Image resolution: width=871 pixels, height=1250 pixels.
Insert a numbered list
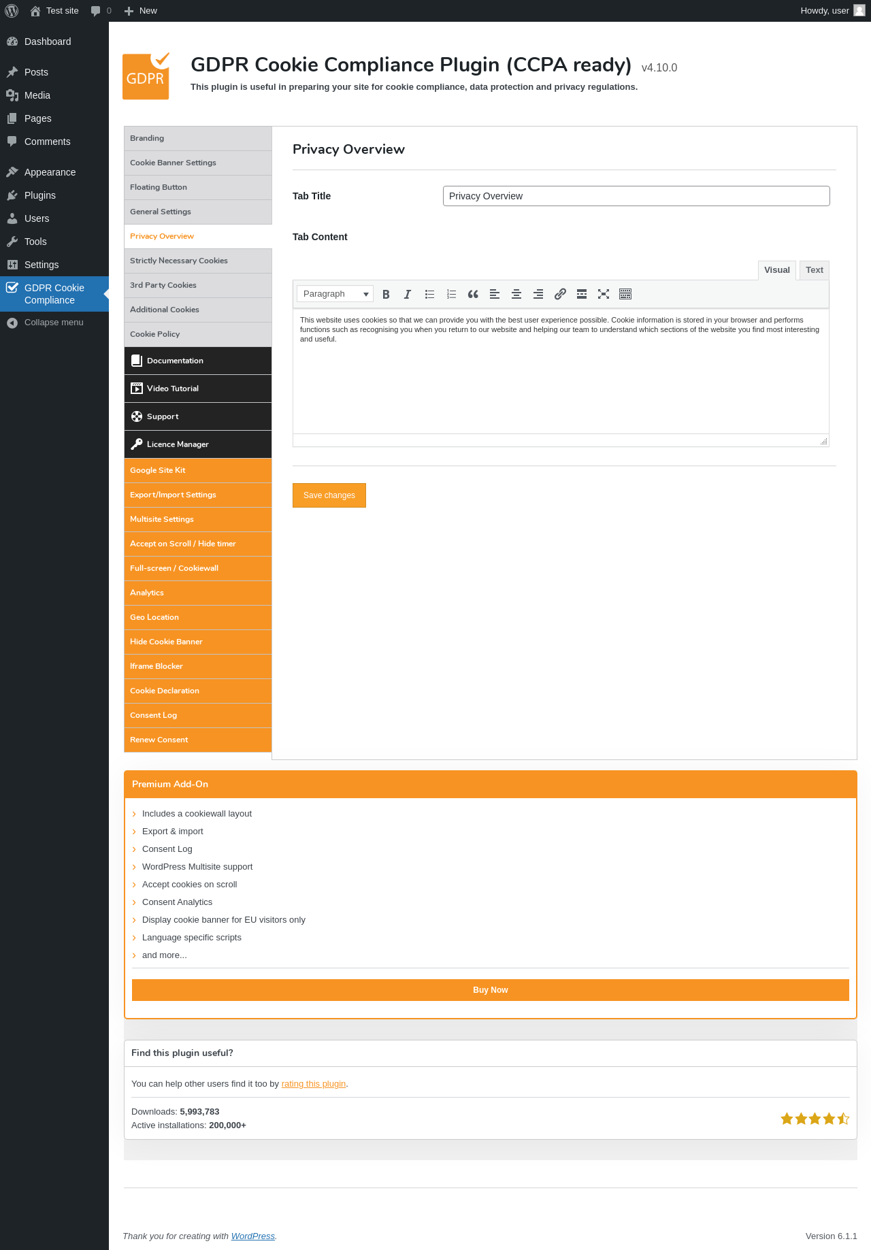(451, 294)
